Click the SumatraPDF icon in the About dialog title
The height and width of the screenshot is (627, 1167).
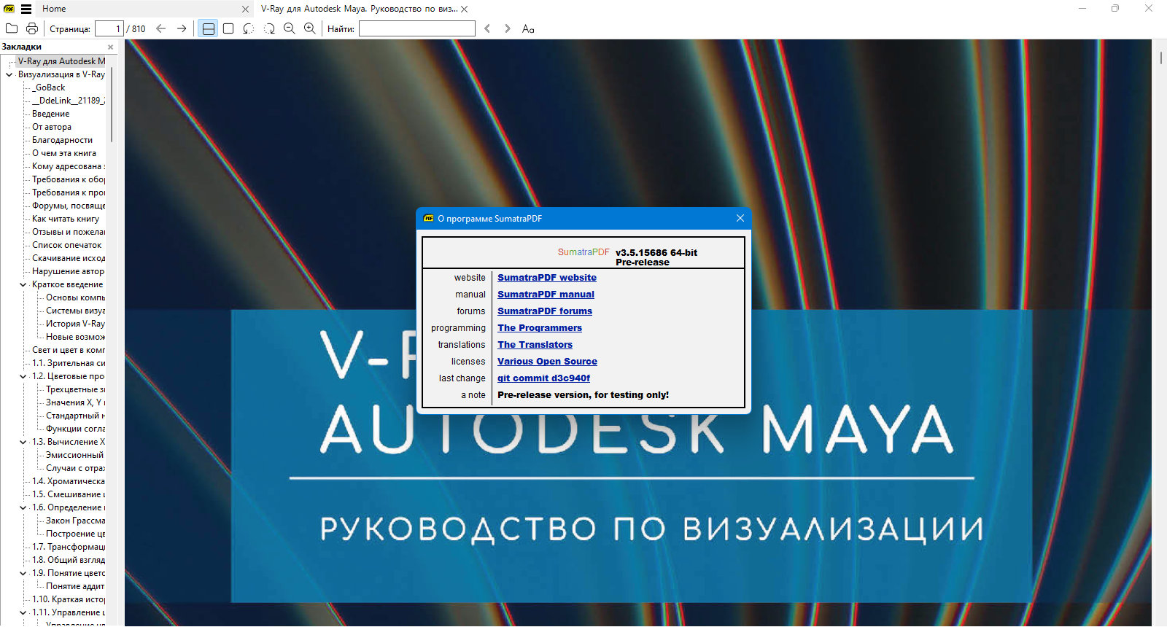coord(429,218)
